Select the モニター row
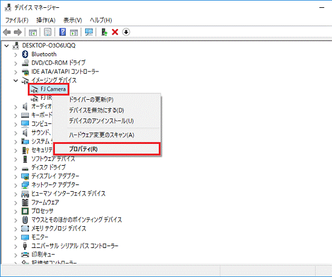Image resolution: width=332 pixels, height=277 pixels. coord(40,237)
